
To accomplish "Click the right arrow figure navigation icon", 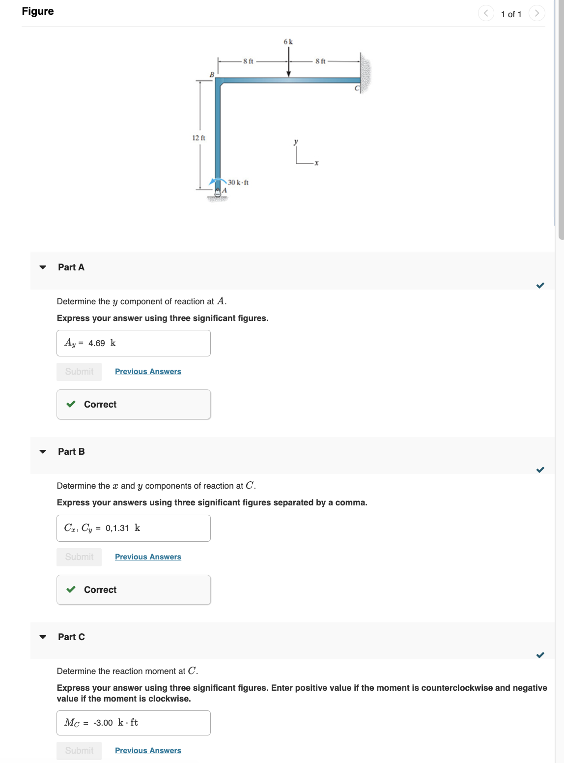I will click(x=537, y=13).
